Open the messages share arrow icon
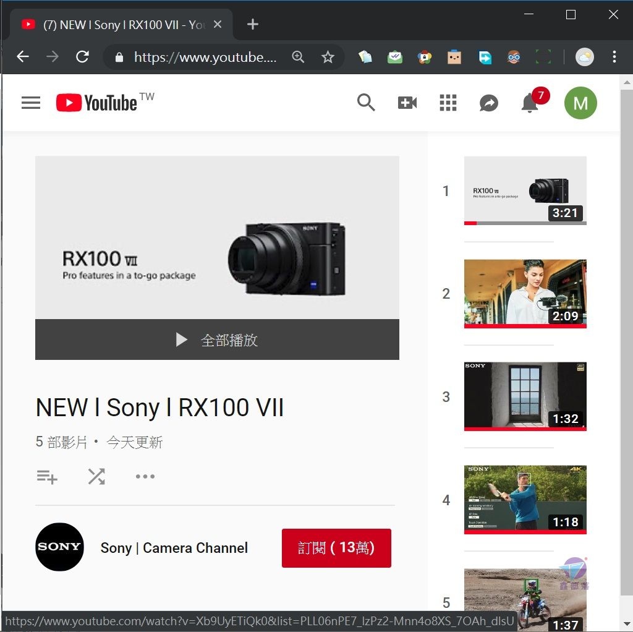Viewport: 633px width, 632px height. pyautogui.click(x=488, y=103)
